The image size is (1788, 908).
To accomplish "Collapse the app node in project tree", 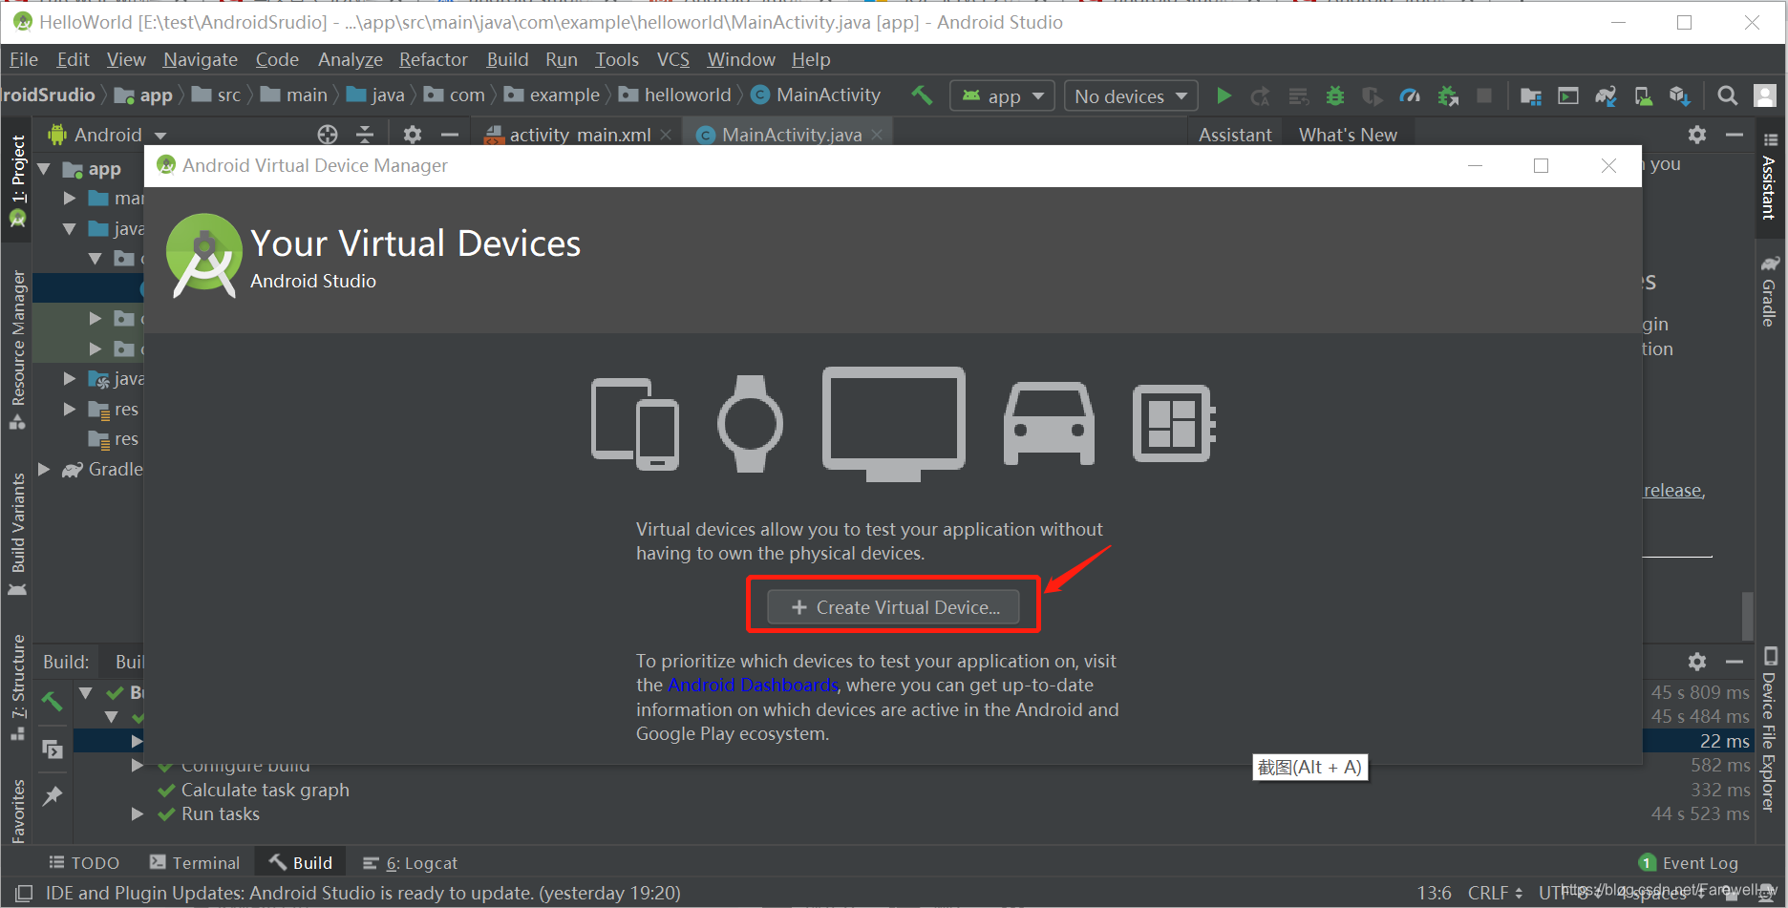I will point(44,169).
